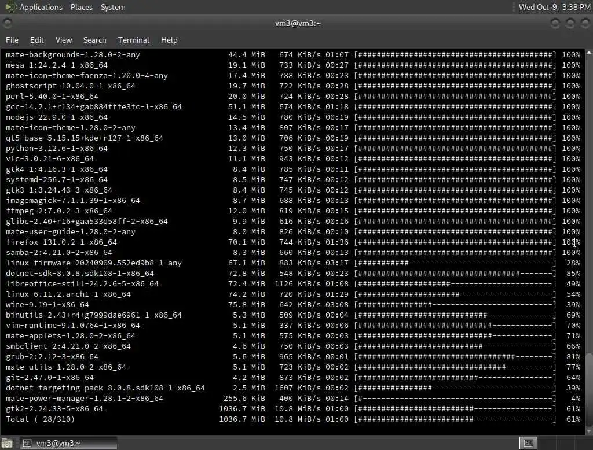Click the dotnet-sdk-8.0.8 package name
Viewport: 593px width, 450px height.
click(x=80, y=273)
